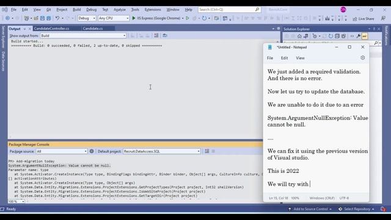
Task: Open the Debug configuration dropdown
Action: click(87, 18)
